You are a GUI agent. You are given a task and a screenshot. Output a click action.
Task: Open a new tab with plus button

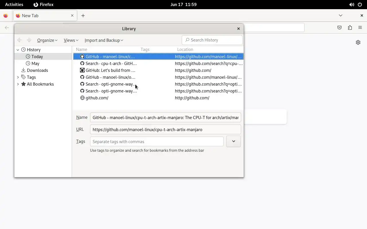(x=83, y=16)
